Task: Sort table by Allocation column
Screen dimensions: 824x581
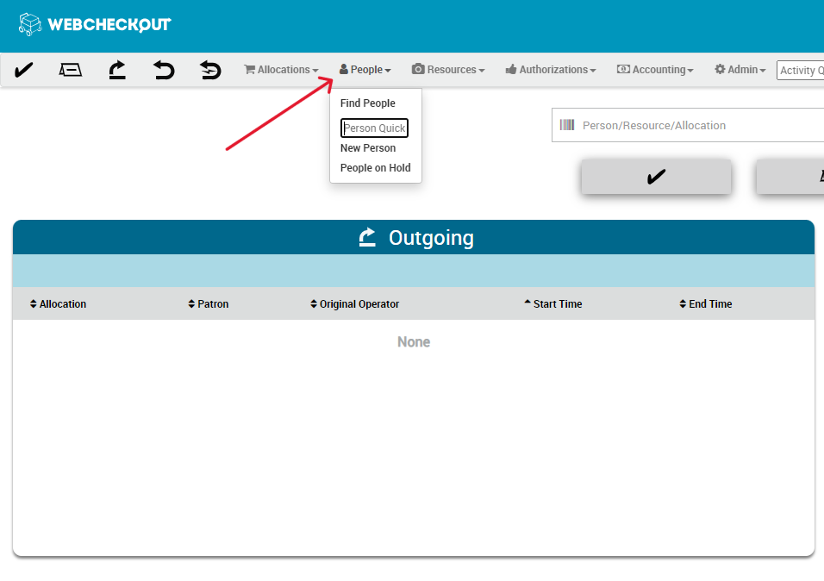Action: (x=58, y=304)
